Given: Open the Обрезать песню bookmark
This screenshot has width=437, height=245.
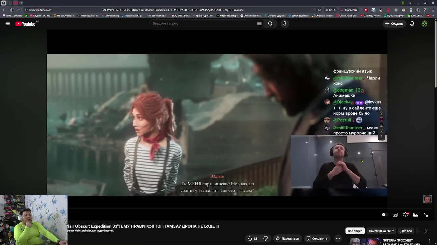Looking at the screenshot, I should (322, 16).
